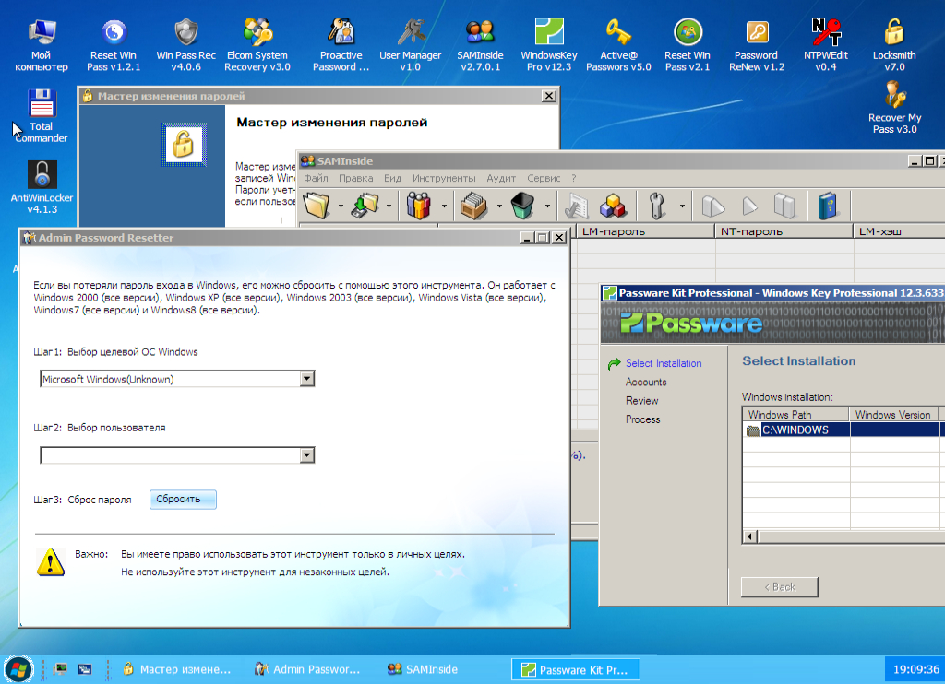The image size is (945, 684).
Task: Open the Windows Start button
Action: [x=18, y=669]
